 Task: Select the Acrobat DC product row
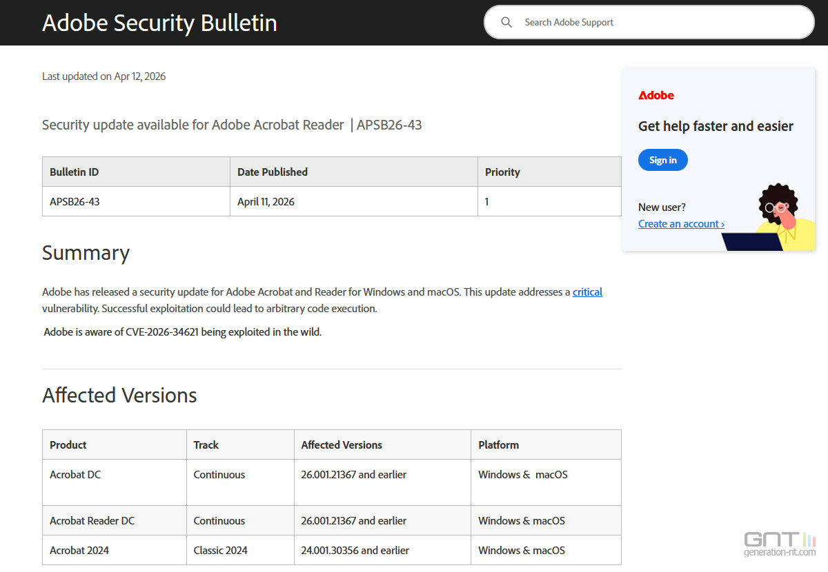click(x=75, y=475)
